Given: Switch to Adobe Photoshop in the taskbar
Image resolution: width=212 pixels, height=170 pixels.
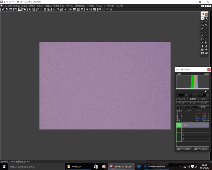Looking at the screenshot, I should pos(156,167).
